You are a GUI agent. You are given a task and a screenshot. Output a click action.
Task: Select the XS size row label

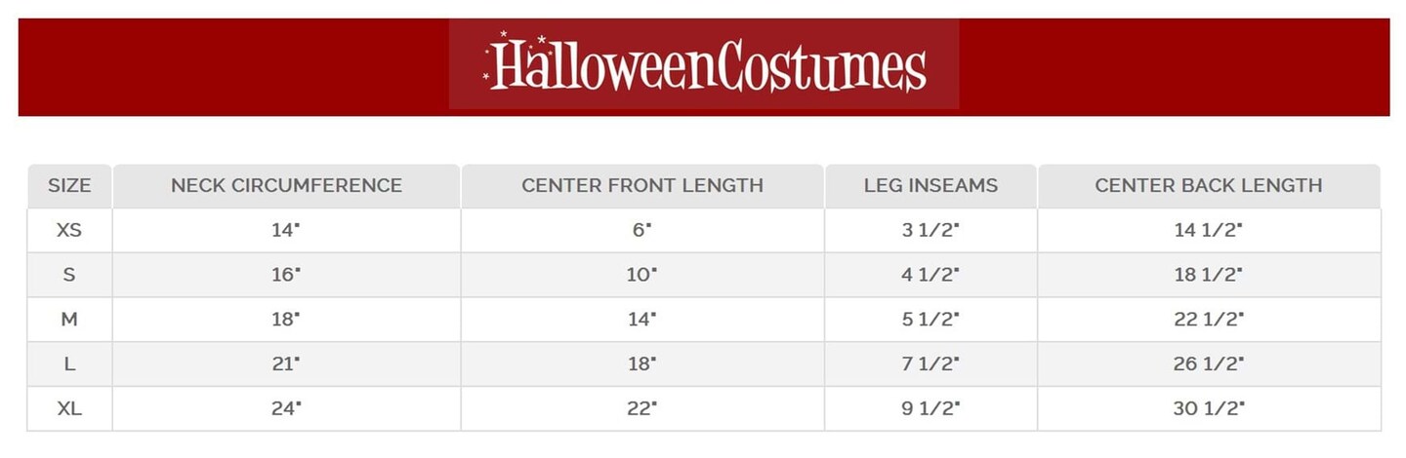point(69,230)
